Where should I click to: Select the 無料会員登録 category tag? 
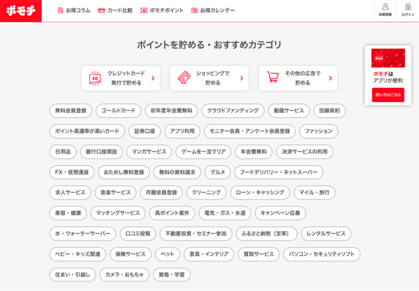71,110
